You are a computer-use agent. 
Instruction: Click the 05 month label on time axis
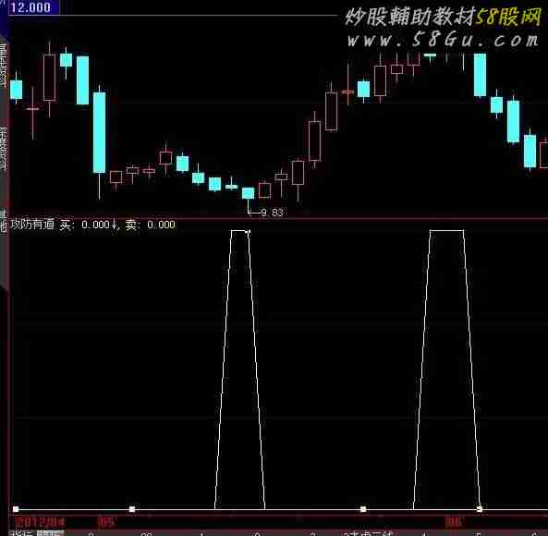coord(106,523)
